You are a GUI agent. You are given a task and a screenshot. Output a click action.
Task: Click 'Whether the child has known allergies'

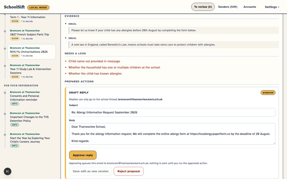coord(95,74)
